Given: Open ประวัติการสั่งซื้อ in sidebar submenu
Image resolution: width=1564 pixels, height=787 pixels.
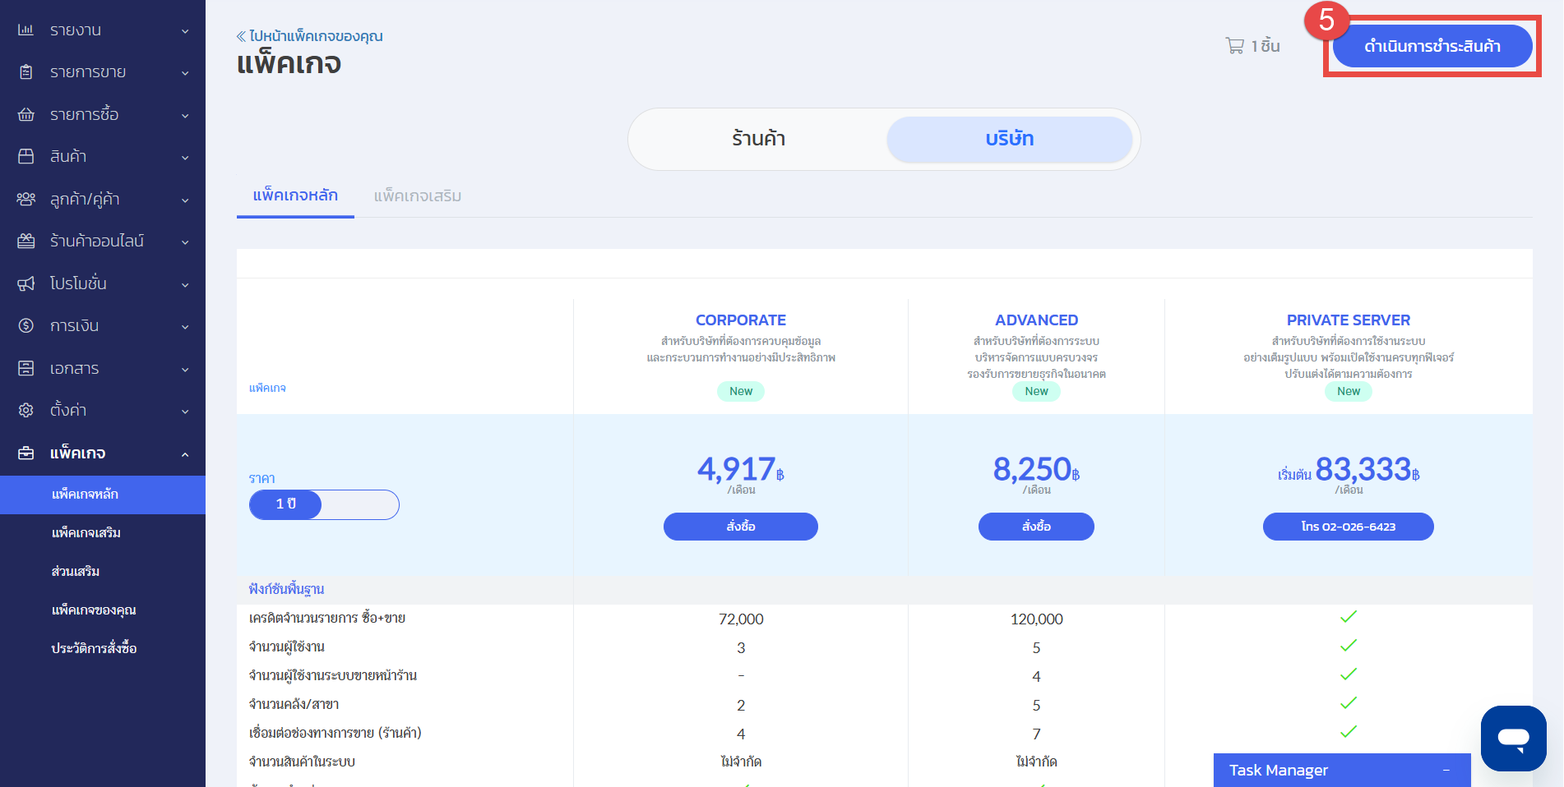Looking at the screenshot, I should click(x=94, y=649).
